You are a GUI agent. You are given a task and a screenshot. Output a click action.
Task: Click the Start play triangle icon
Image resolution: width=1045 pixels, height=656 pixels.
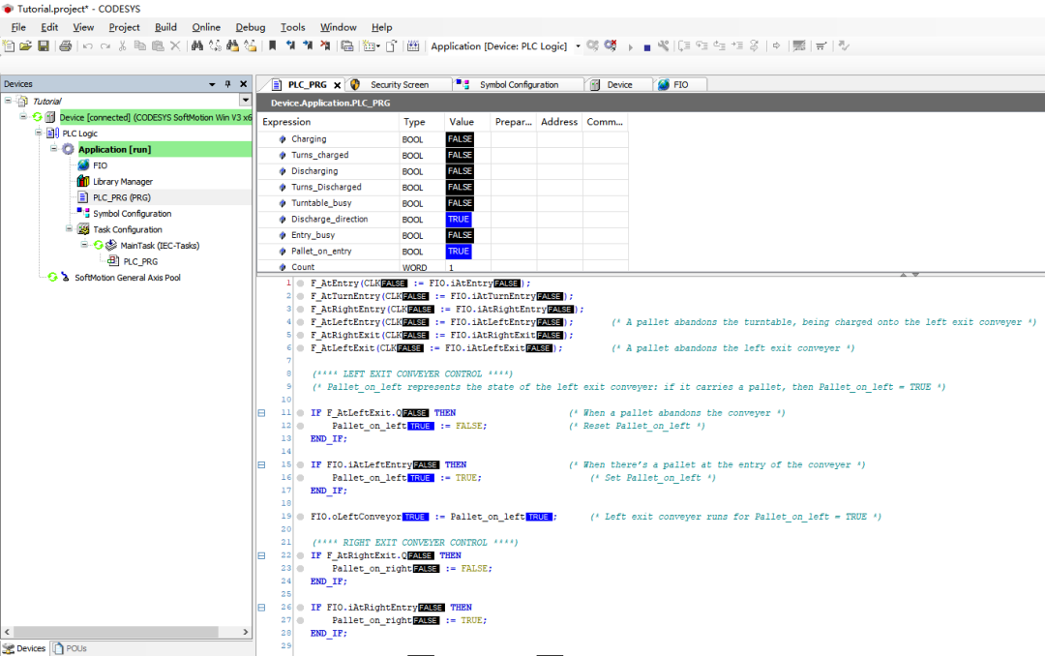click(631, 46)
